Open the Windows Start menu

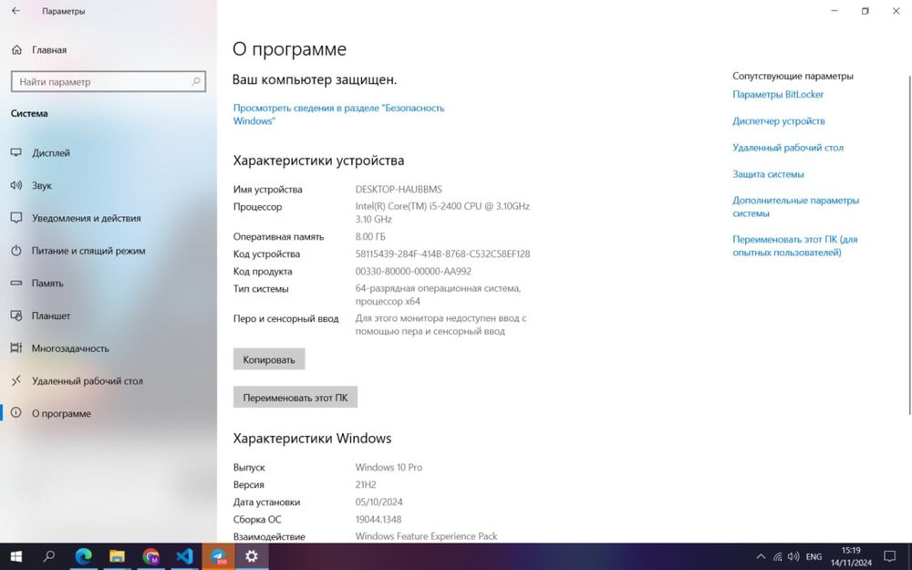pos(16,556)
